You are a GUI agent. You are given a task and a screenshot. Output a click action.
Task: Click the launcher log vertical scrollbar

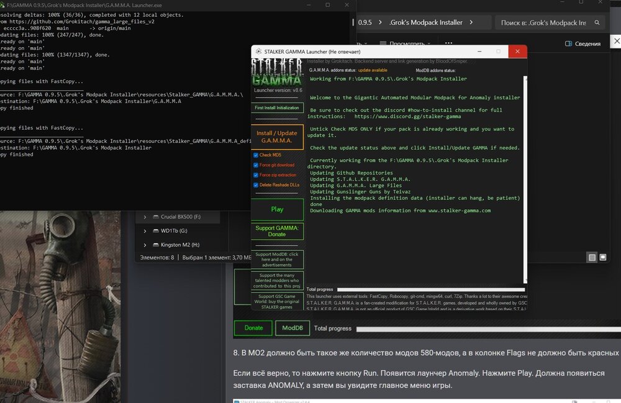(x=525, y=179)
